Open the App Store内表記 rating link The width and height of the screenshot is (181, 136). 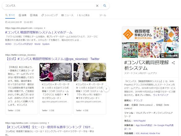pyautogui.click(x=146, y=125)
